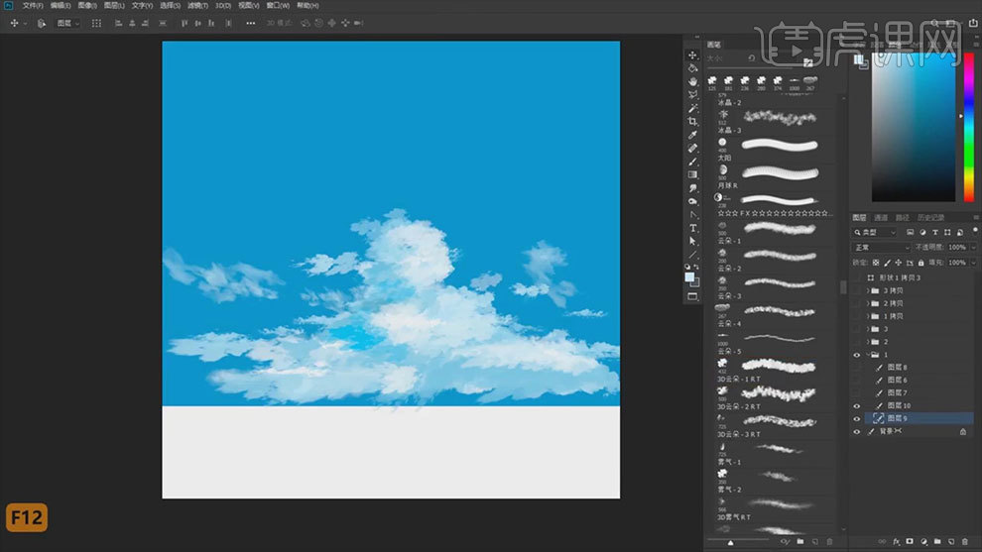982x552 pixels.
Task: Click the type layer filter icon
Action: coord(935,232)
